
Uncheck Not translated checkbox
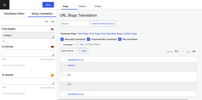tap(120, 39)
